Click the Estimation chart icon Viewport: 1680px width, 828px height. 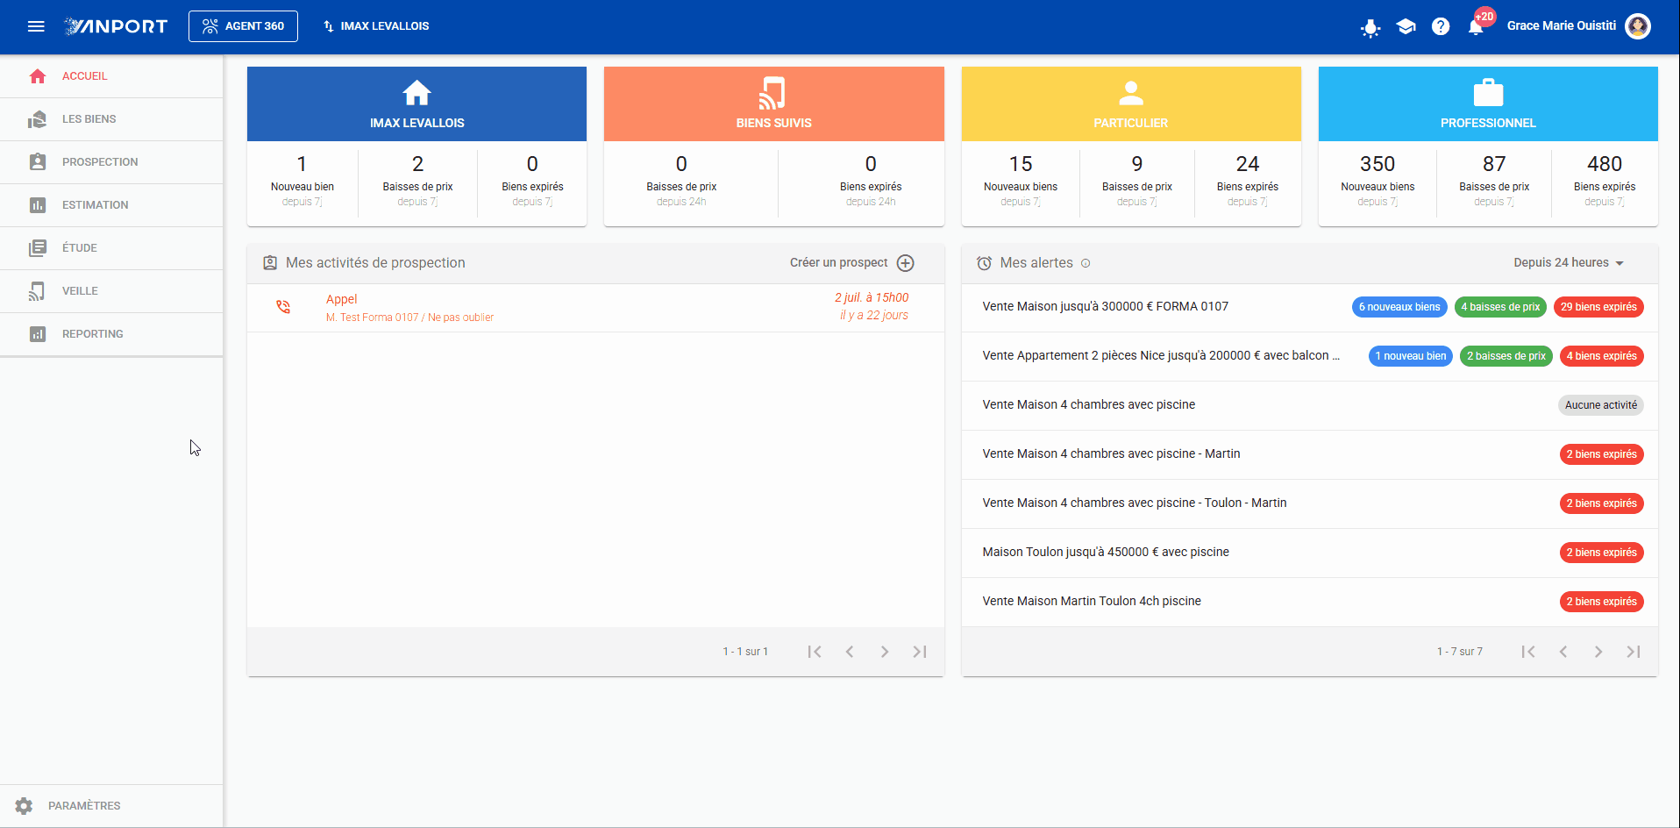(x=38, y=205)
